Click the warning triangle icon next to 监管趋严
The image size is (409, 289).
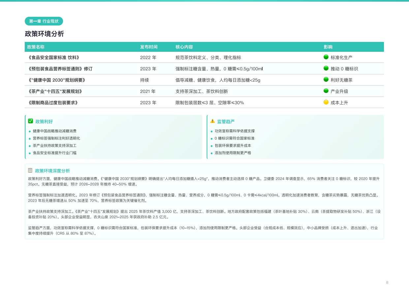point(212,121)
